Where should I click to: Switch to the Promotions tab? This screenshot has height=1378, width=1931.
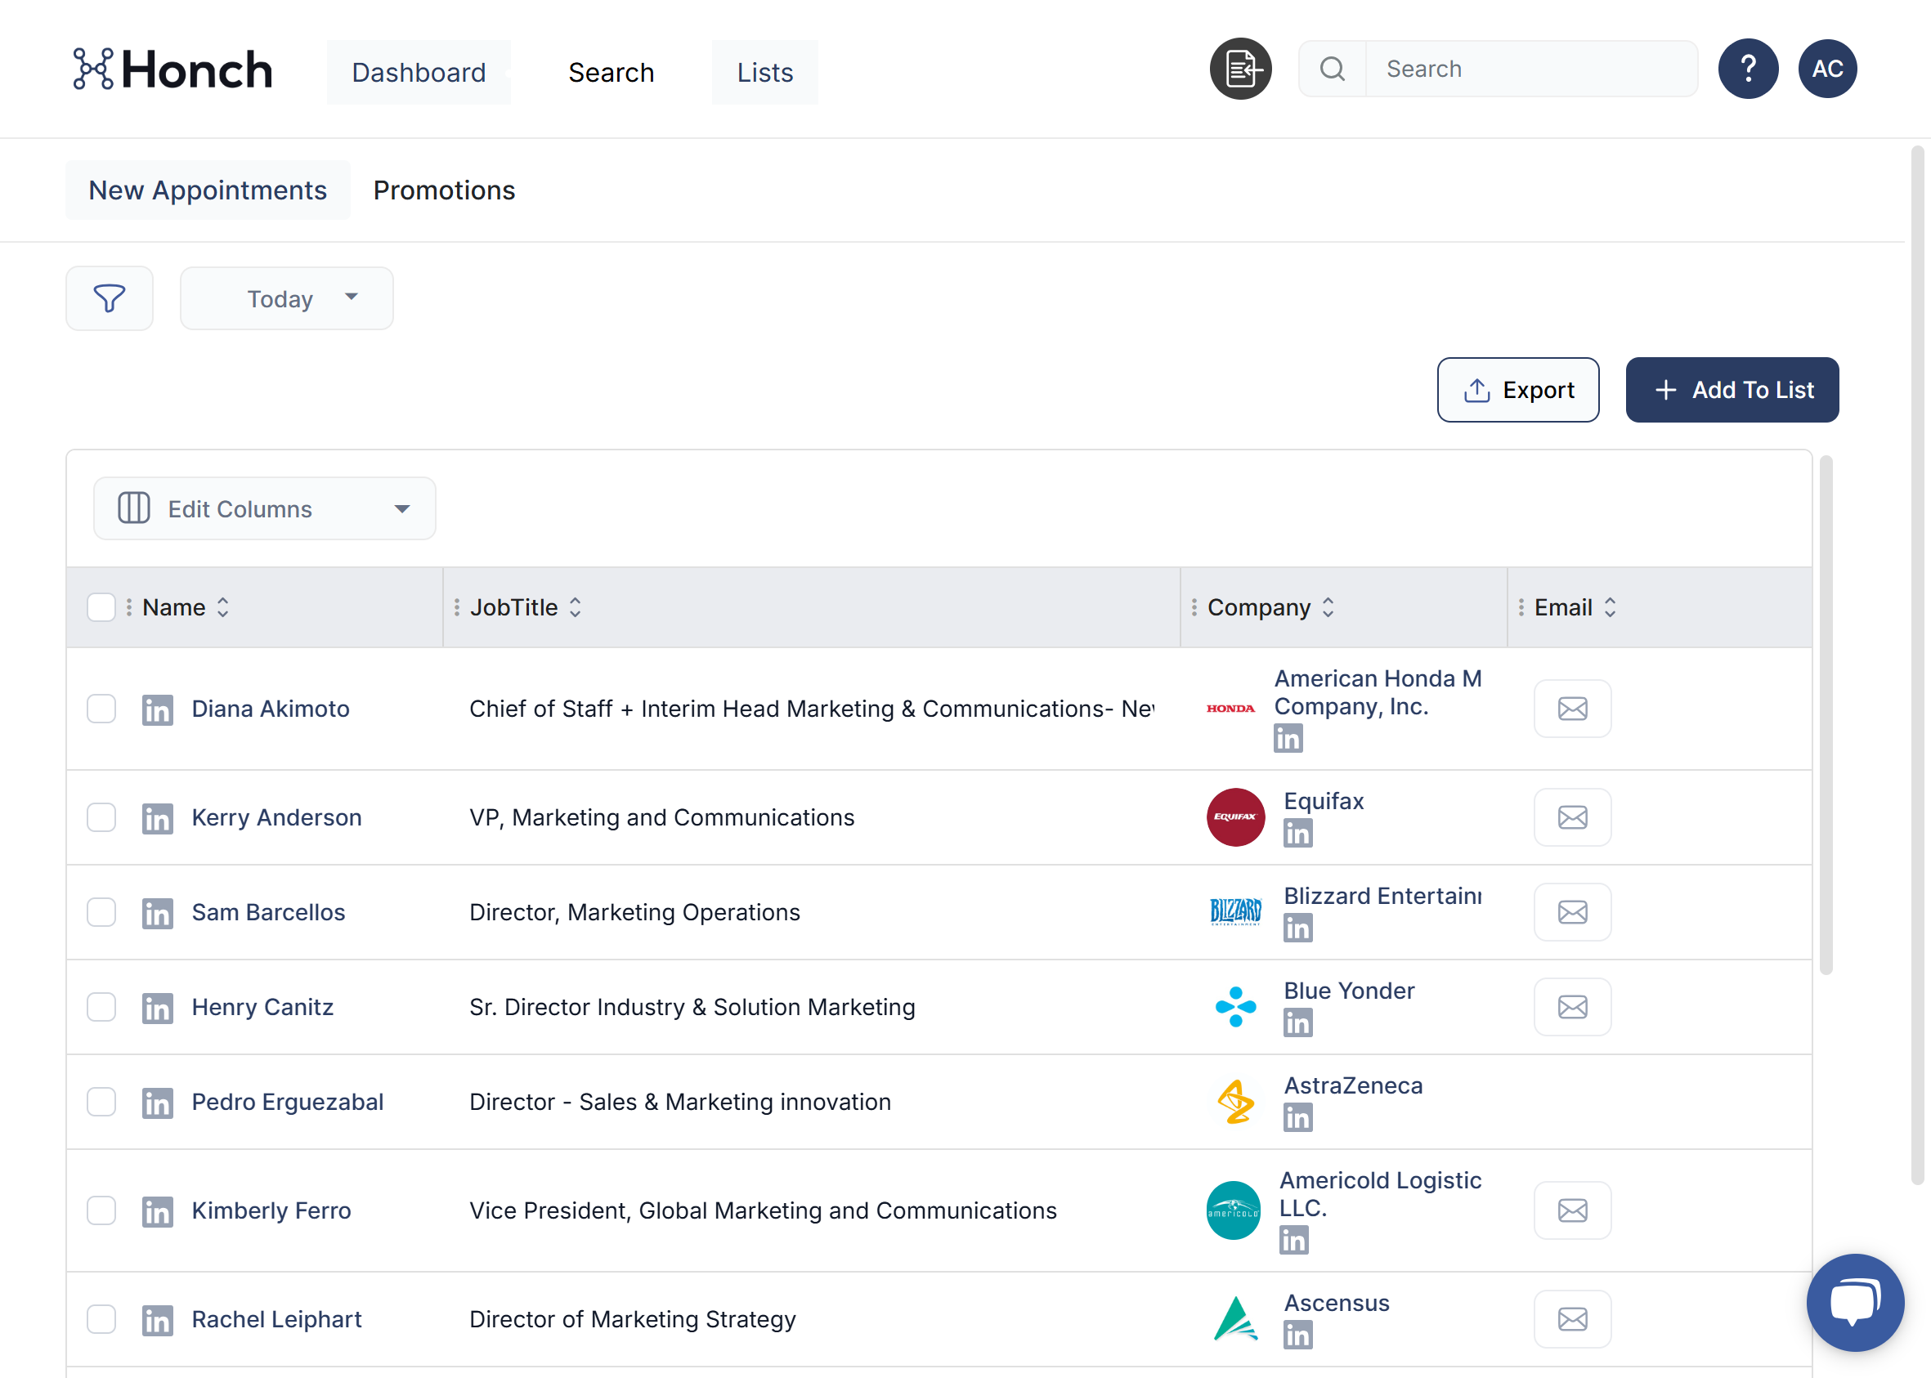point(444,190)
